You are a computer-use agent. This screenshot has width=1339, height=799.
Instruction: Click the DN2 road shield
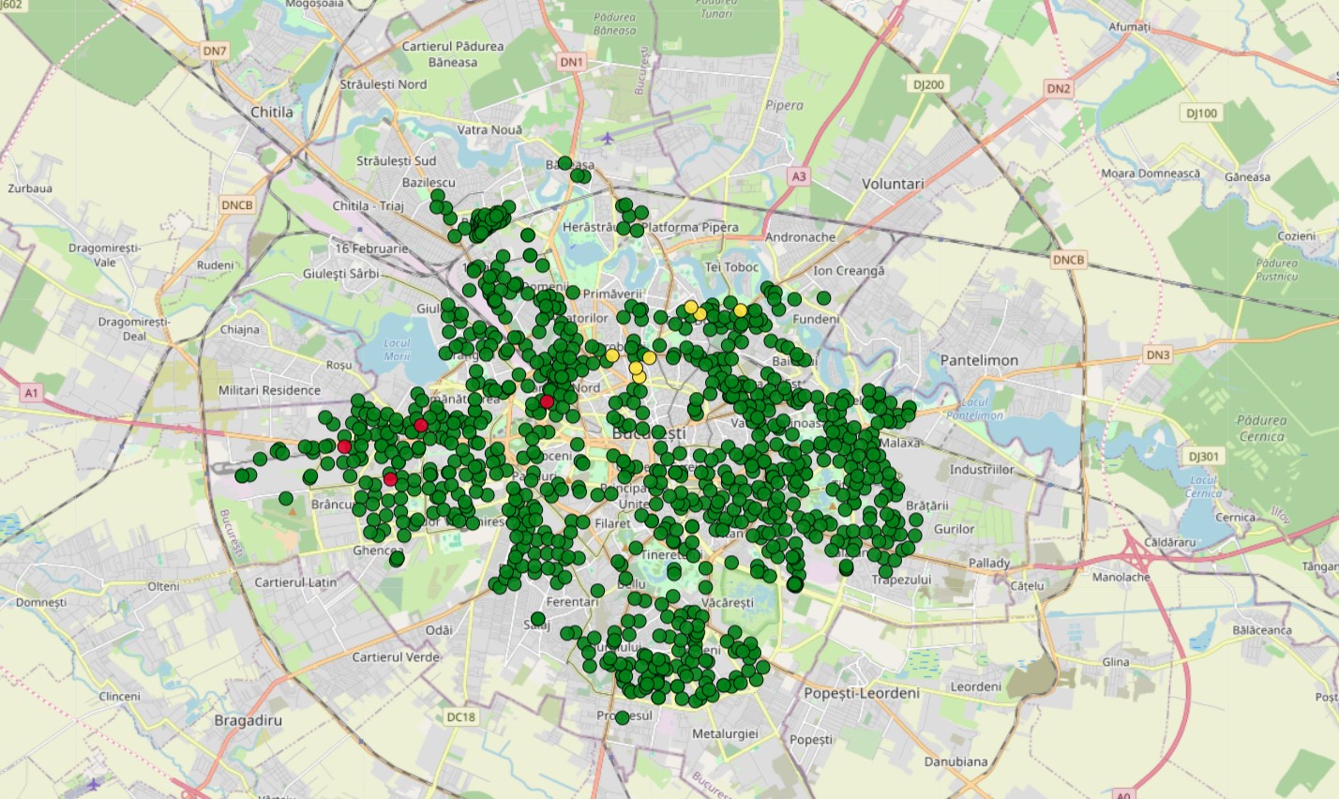coord(1059,89)
